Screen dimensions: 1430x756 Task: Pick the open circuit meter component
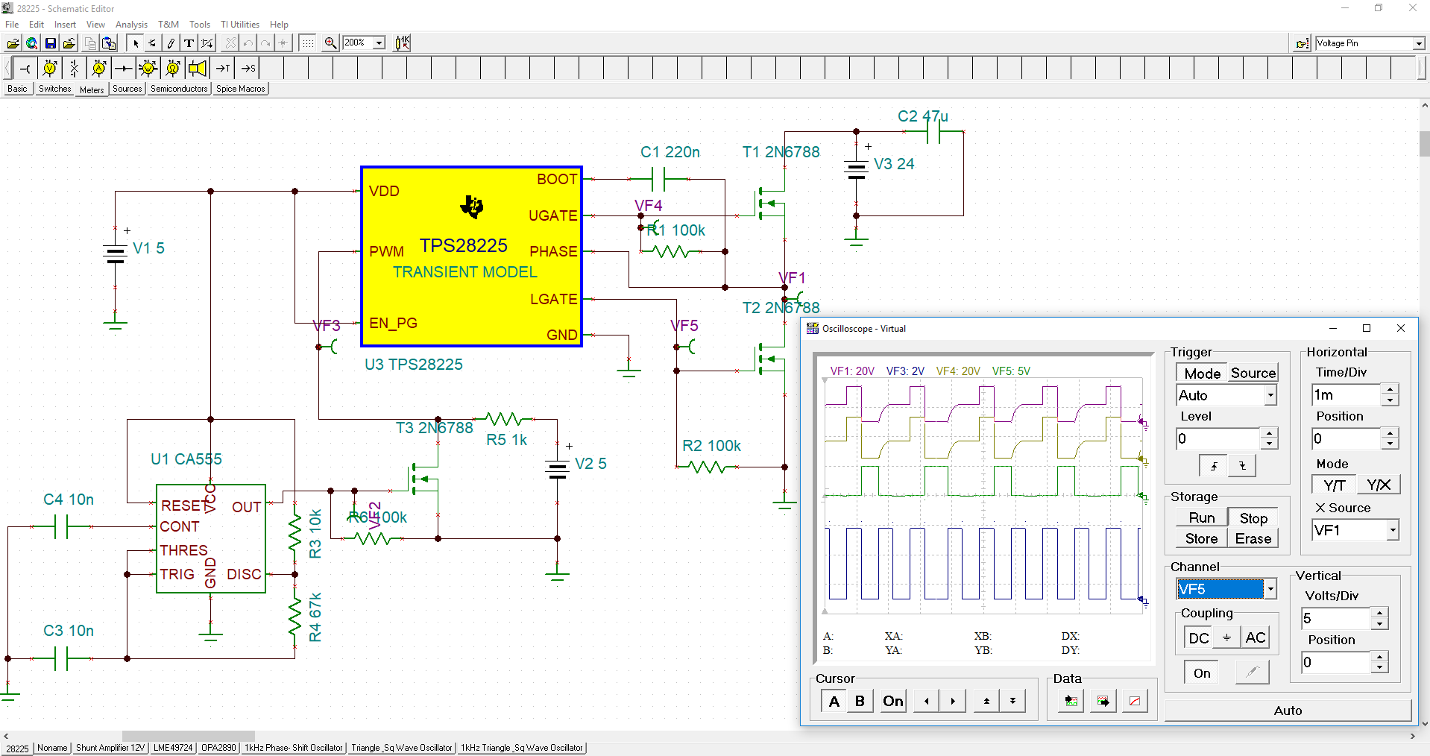point(74,69)
